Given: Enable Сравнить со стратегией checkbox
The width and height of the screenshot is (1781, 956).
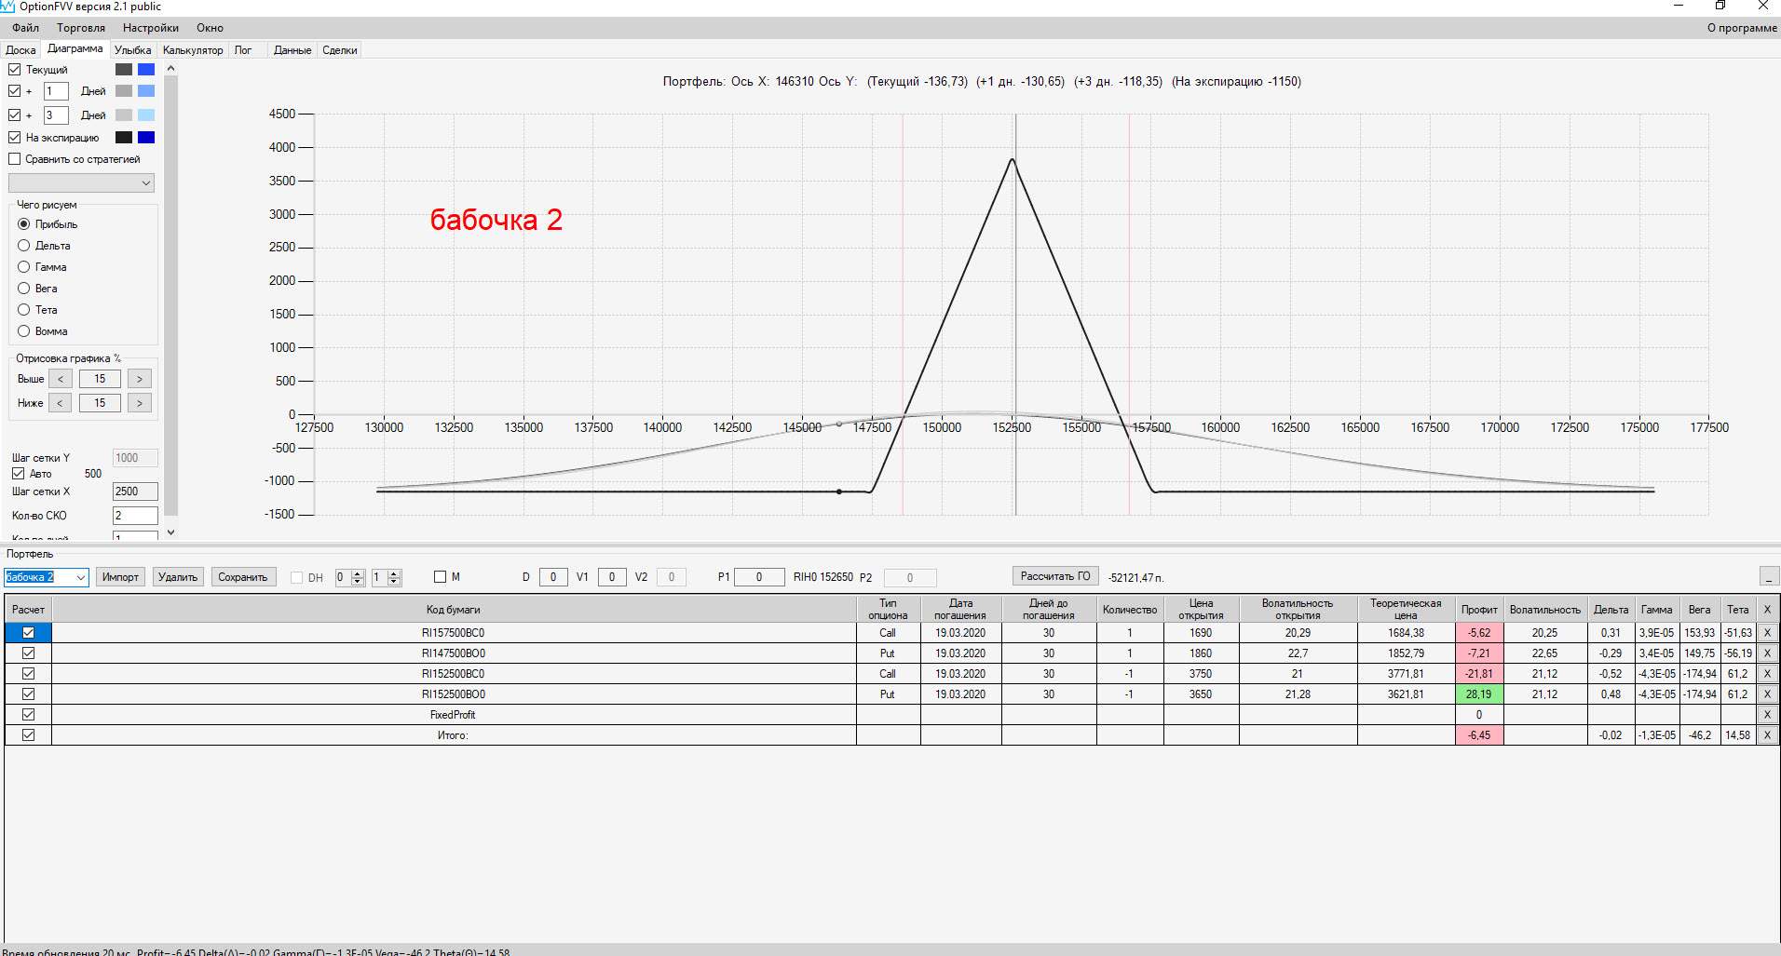Looking at the screenshot, I should (x=15, y=159).
